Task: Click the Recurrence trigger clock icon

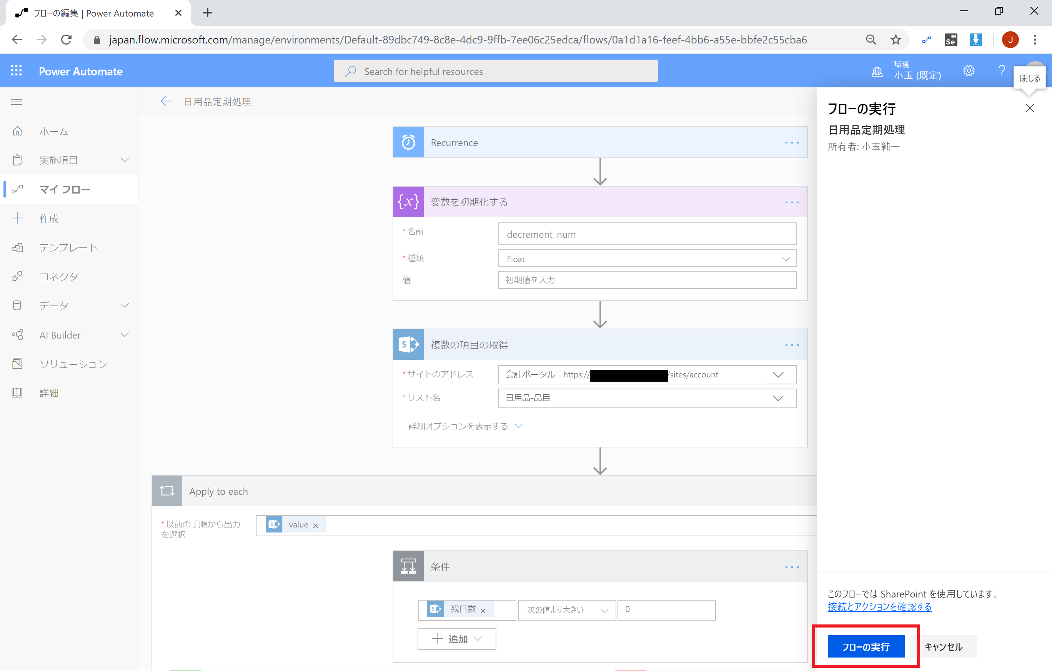Action: pyautogui.click(x=408, y=142)
